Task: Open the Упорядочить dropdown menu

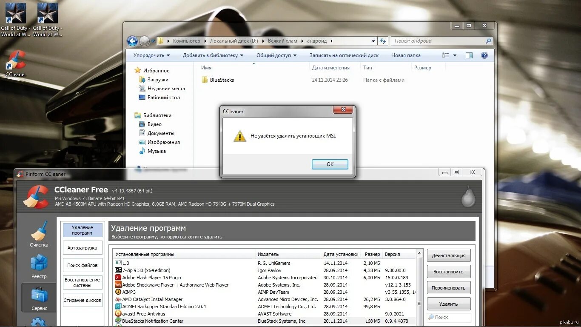Action: [151, 55]
